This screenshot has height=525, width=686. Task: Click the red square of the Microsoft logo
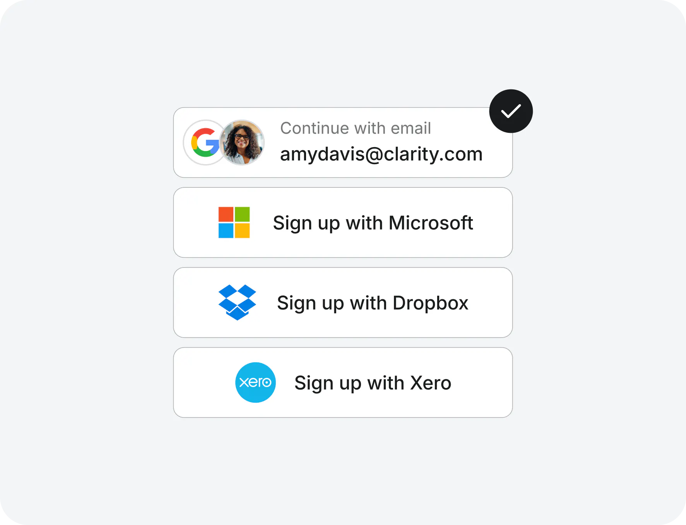pyautogui.click(x=226, y=214)
